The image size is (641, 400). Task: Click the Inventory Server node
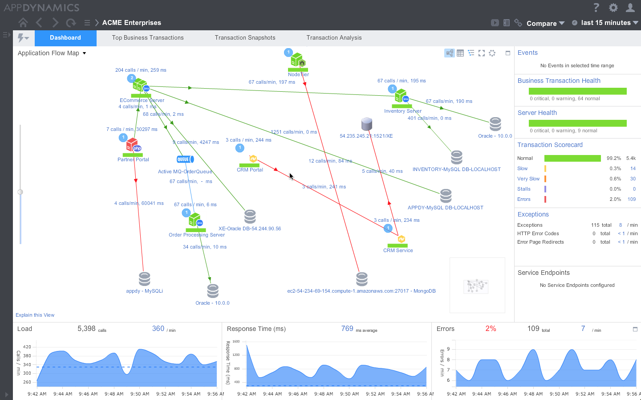(402, 97)
